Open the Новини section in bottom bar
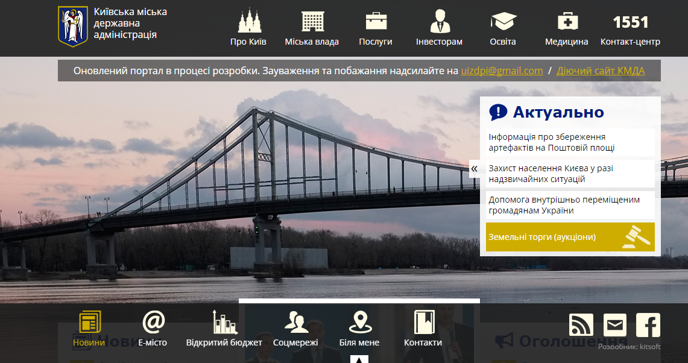This screenshot has width=688, height=363. tap(89, 329)
